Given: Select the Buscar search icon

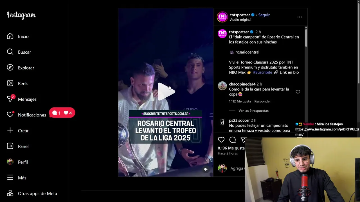Looking at the screenshot, I should 10,52.
